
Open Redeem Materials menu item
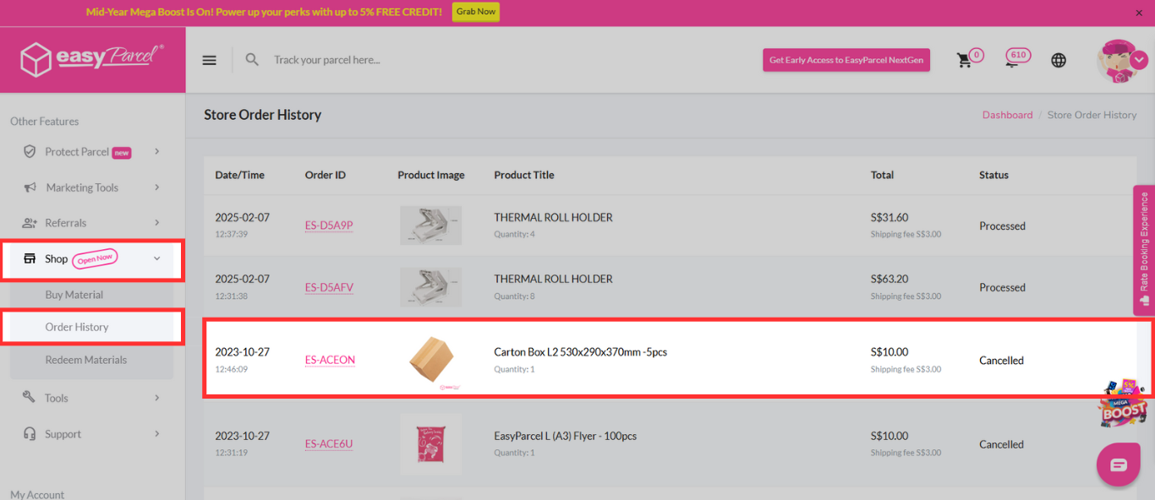click(86, 360)
